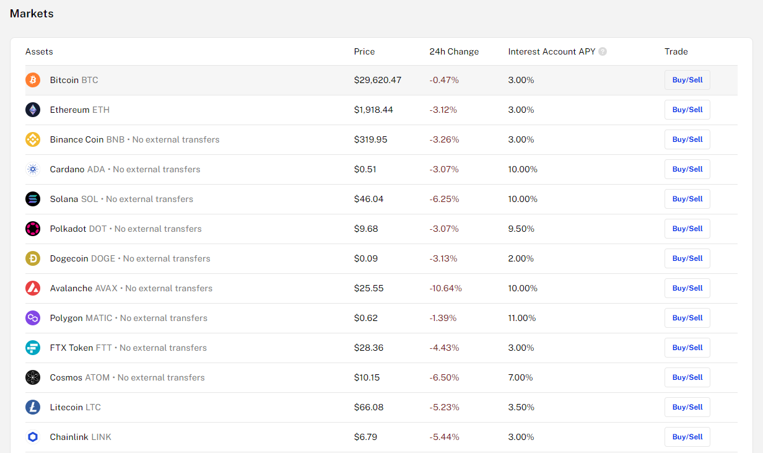Click the Trade column header
Image resolution: width=763 pixels, height=453 pixels.
coord(676,51)
